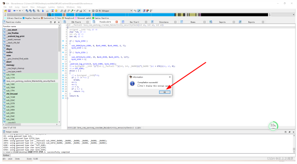This screenshot has height=164, width=297.
Task: Terminate process with the stop icon
Action: [97, 11]
